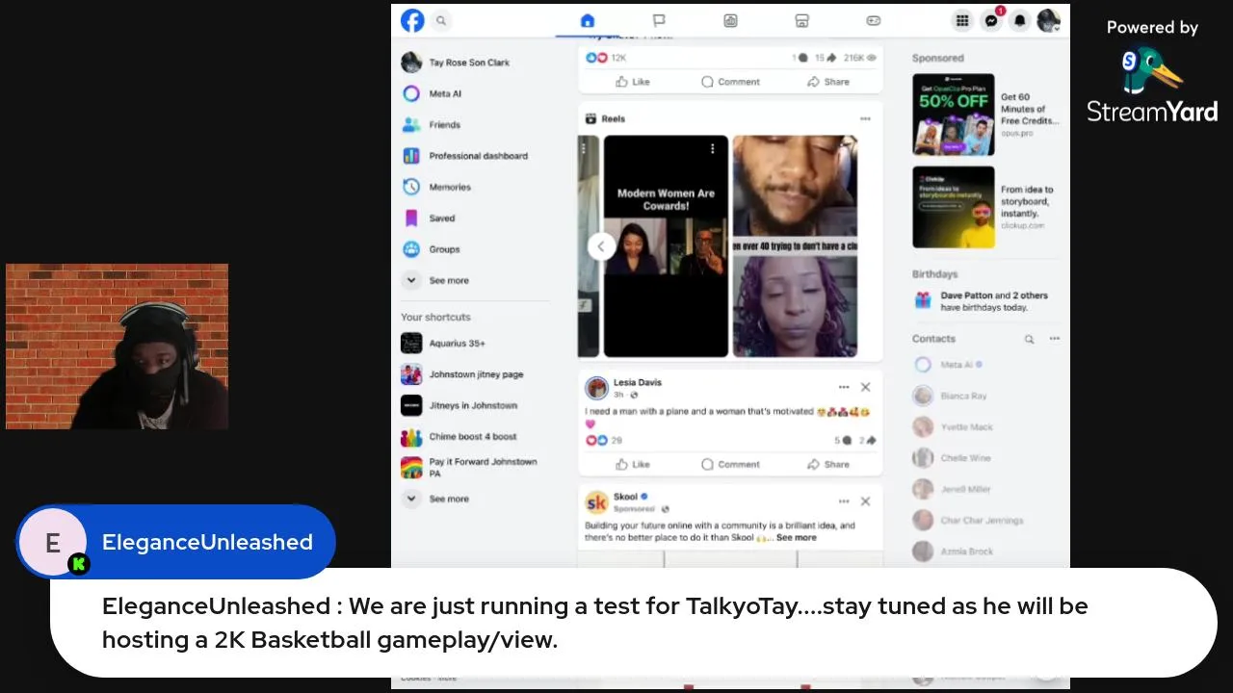Open Meta AI contact
The height and width of the screenshot is (693, 1233).
(949, 365)
